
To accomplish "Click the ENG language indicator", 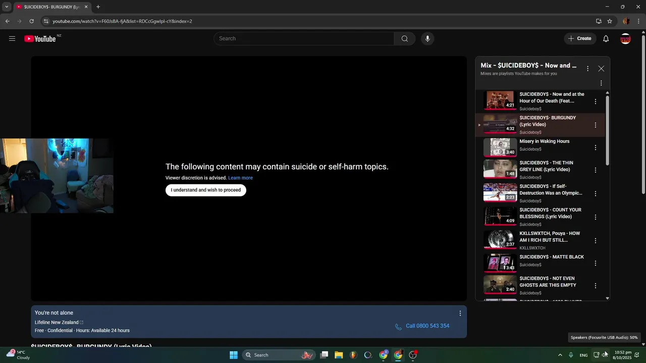I will pos(583,355).
